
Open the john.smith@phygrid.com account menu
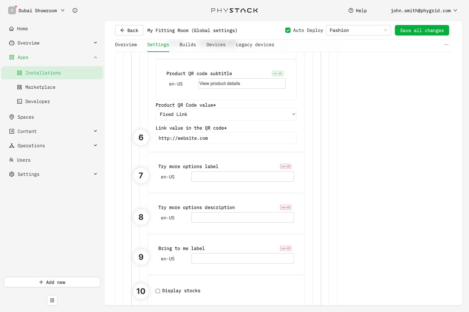tap(424, 10)
